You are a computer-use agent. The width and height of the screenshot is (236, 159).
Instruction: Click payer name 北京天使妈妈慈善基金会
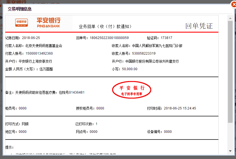pos(44,46)
